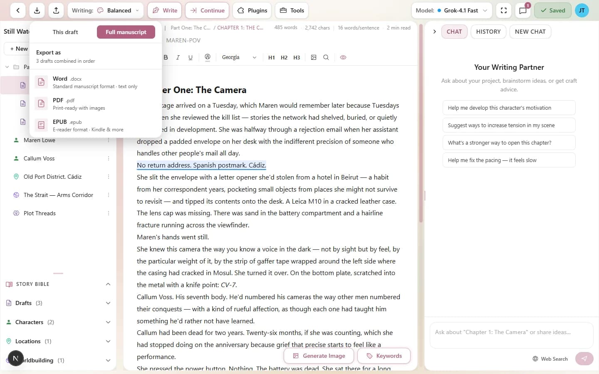Switch export scope to This draft
The height and width of the screenshot is (374, 599).
click(x=65, y=32)
